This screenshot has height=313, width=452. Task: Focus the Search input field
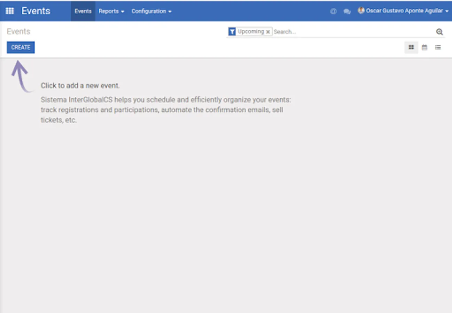(353, 32)
